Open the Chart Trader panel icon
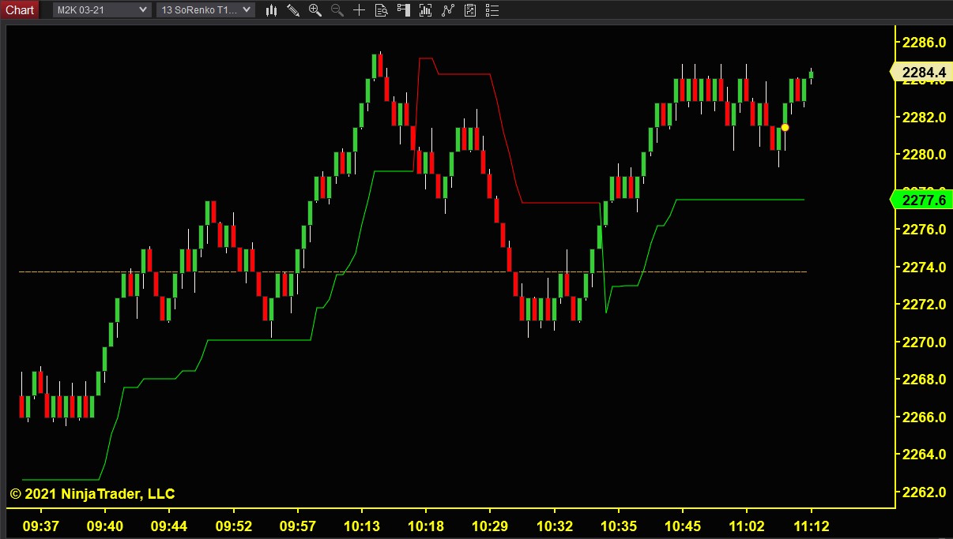Viewport: 953px width, 539px height. pyautogui.click(x=403, y=10)
